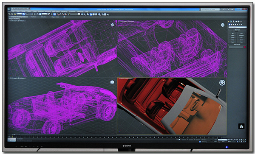Switch to the Freeform ribbon tab
The image size is (255, 154).
tap(33, 17)
